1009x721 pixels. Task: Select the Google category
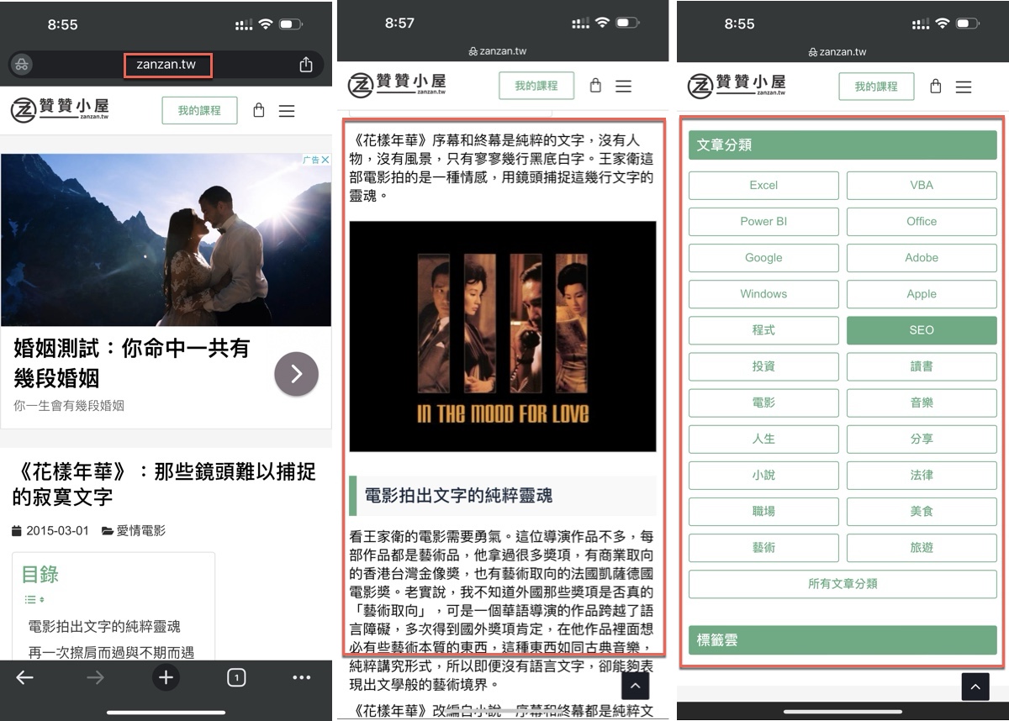[x=763, y=258]
